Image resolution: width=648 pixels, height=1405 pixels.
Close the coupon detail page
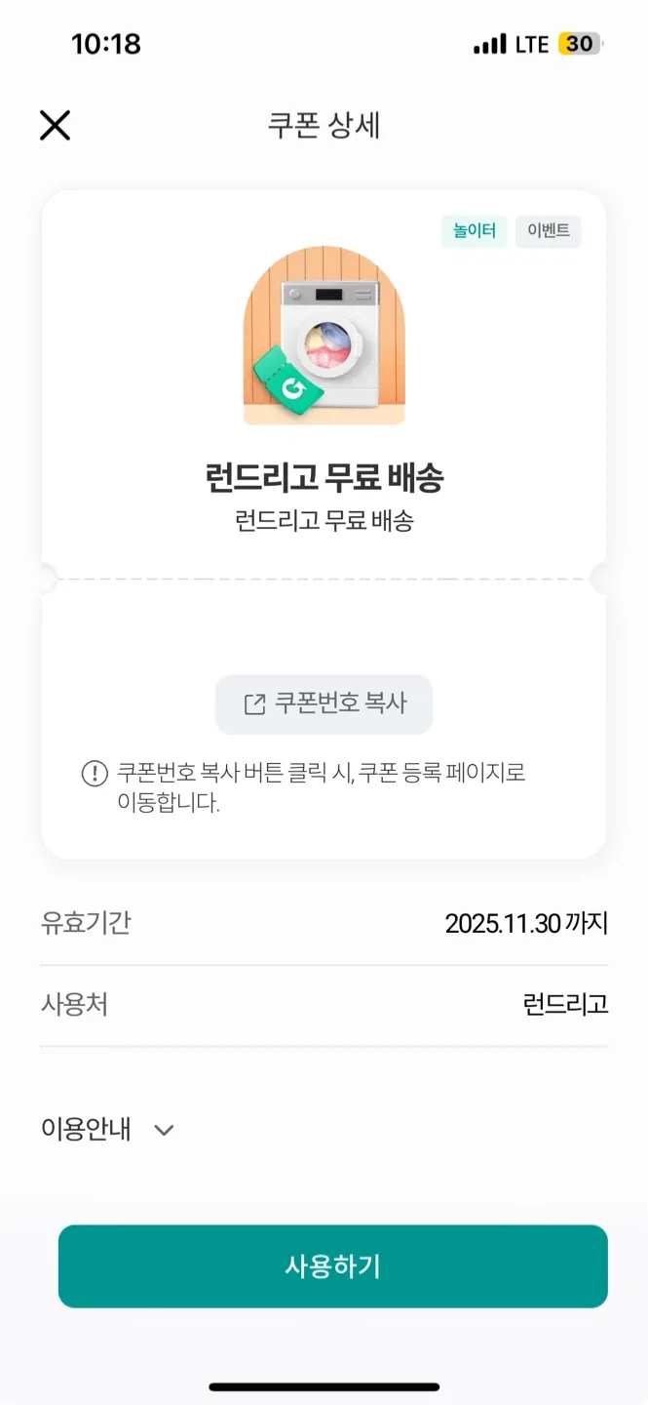tap(55, 125)
